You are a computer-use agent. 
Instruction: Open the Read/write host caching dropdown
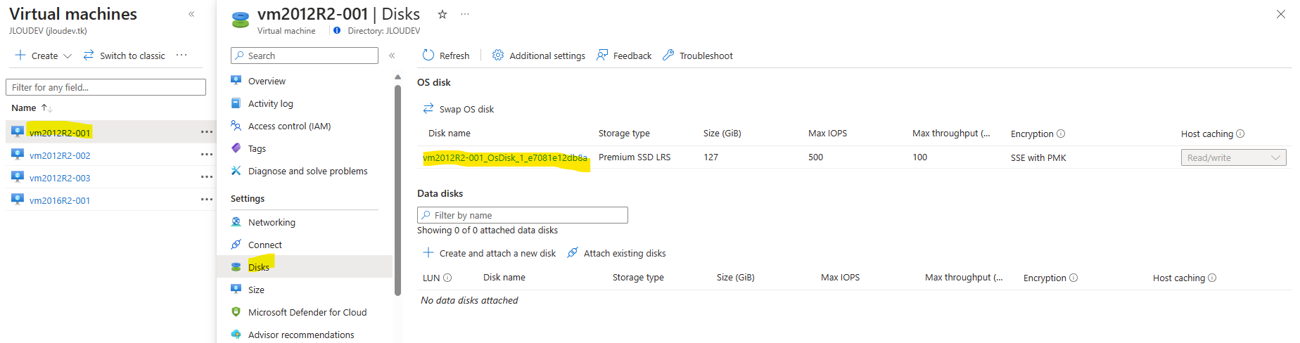1233,157
